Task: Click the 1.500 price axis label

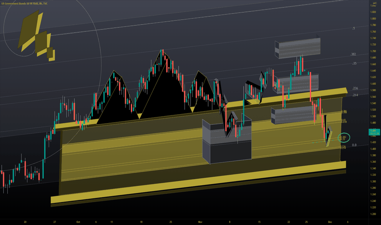Action: [x=373, y=116]
